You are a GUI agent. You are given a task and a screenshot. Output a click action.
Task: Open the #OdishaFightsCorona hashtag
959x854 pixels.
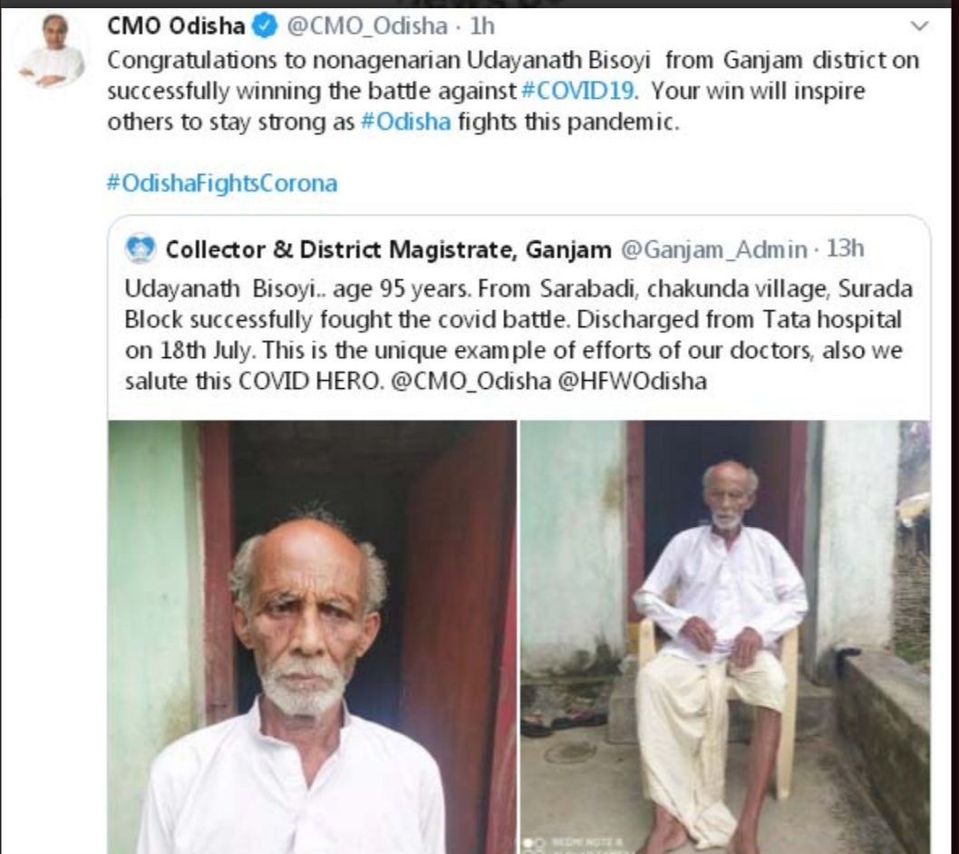pos(222,183)
